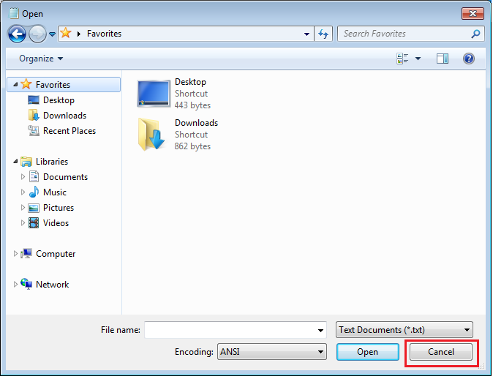Image resolution: width=493 pixels, height=379 pixels.
Task: Select the Videos library
Action: (x=56, y=223)
